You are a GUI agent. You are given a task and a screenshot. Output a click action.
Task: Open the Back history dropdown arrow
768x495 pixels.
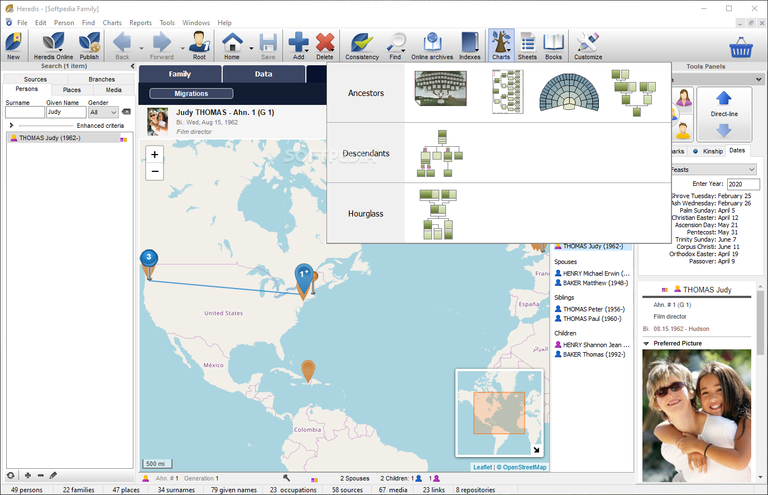(141, 49)
